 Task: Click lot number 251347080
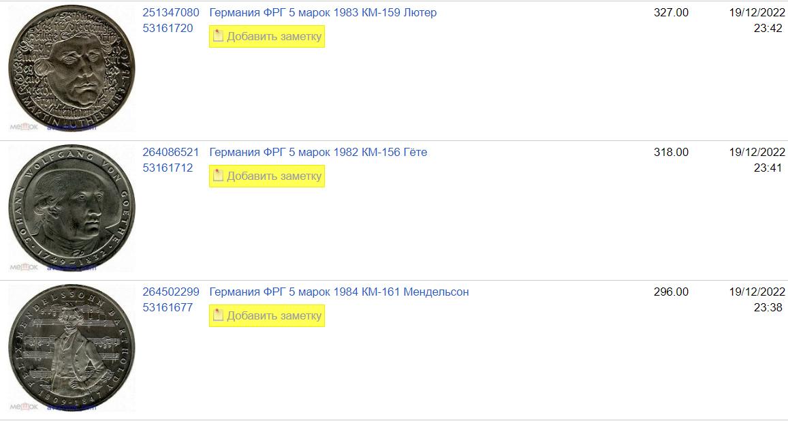tap(171, 13)
